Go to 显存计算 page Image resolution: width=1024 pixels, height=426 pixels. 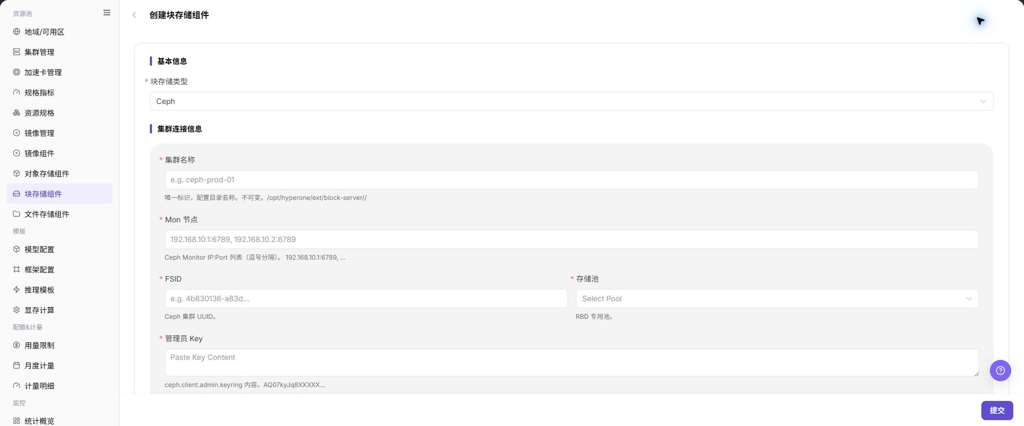[x=59, y=310]
